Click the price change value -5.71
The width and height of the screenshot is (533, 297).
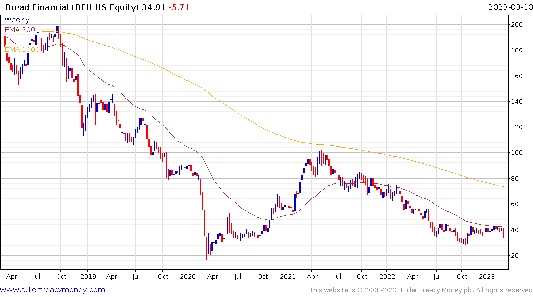tap(179, 7)
